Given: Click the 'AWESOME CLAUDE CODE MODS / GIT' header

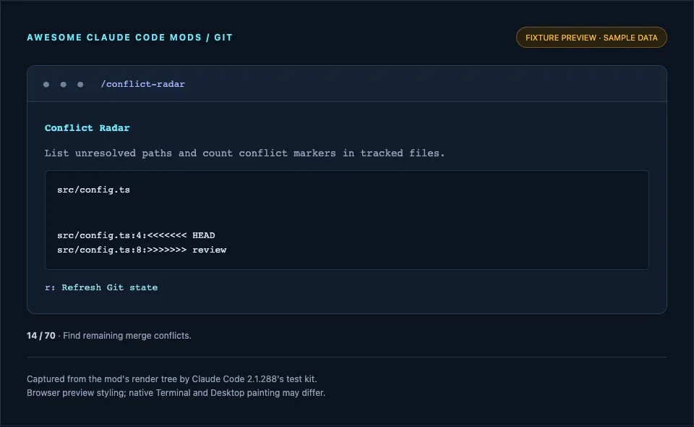Looking at the screenshot, I should pos(129,38).
